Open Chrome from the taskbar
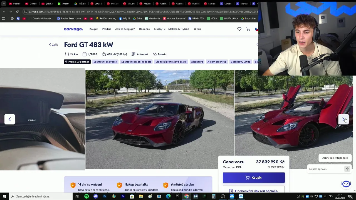356x200 pixels. click(x=187, y=196)
